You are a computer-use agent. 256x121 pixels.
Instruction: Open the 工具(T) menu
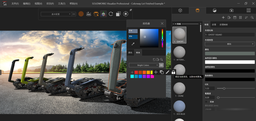[x=61, y=4]
